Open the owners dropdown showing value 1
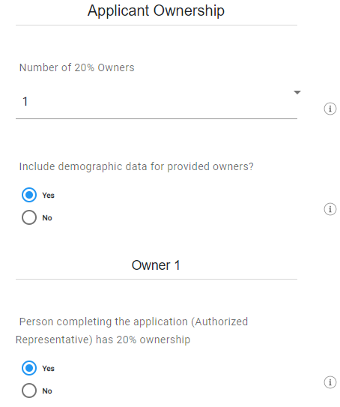 (x=157, y=101)
